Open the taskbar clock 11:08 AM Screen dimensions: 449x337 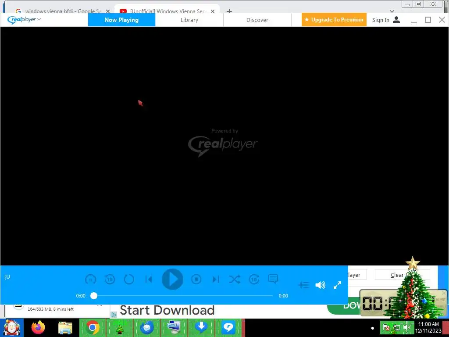pyautogui.click(x=428, y=327)
